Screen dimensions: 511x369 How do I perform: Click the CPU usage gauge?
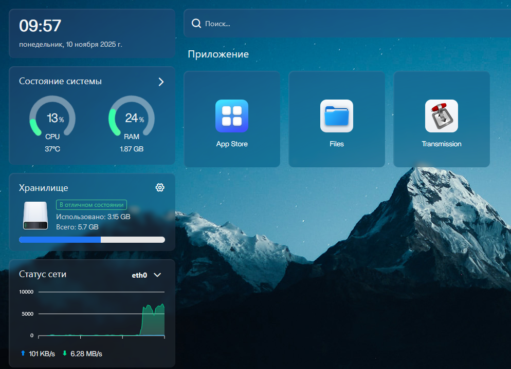(52, 116)
